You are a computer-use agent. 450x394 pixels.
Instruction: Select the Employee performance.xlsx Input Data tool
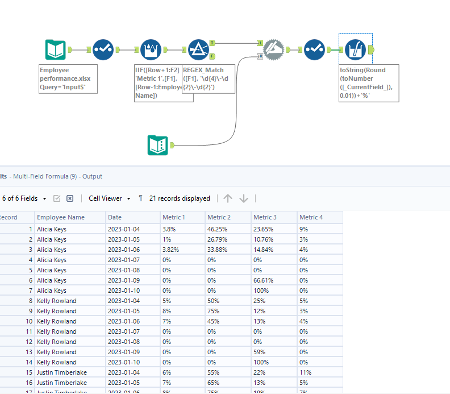pos(55,49)
